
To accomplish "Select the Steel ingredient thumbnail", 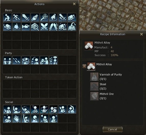I will 94,87.
